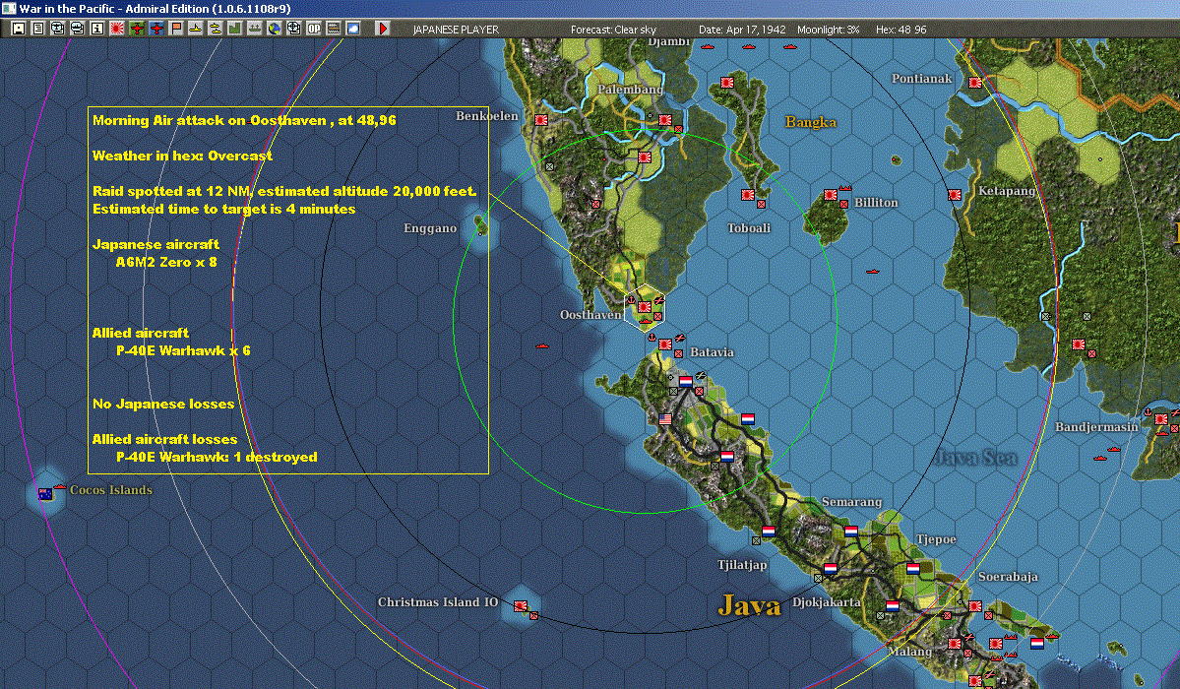Image resolution: width=1180 pixels, height=689 pixels.
Task: Click the red plane on blue toolbar icon
Action: tap(156, 29)
